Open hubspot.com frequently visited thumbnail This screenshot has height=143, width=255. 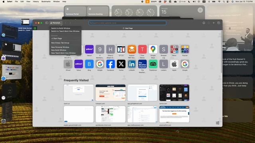tap(110, 93)
